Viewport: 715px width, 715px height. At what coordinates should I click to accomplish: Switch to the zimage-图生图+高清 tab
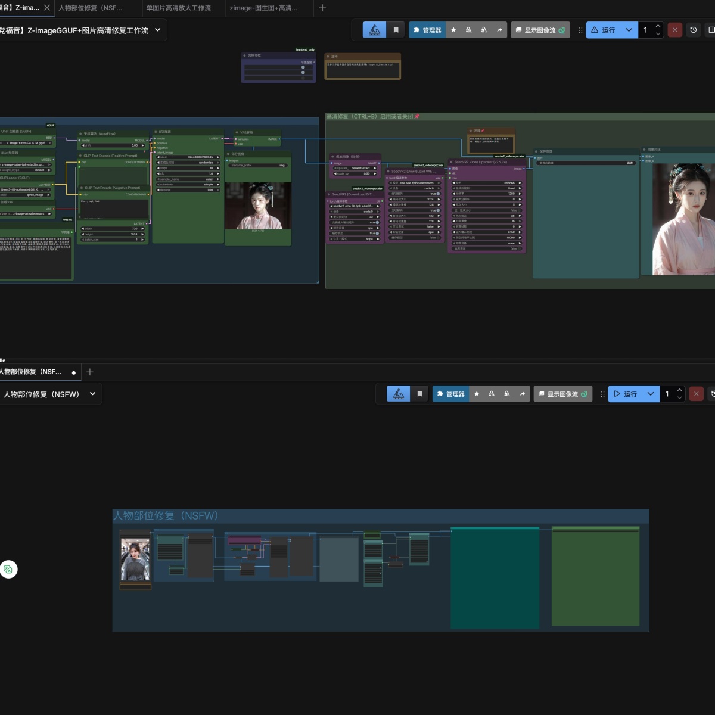[263, 8]
